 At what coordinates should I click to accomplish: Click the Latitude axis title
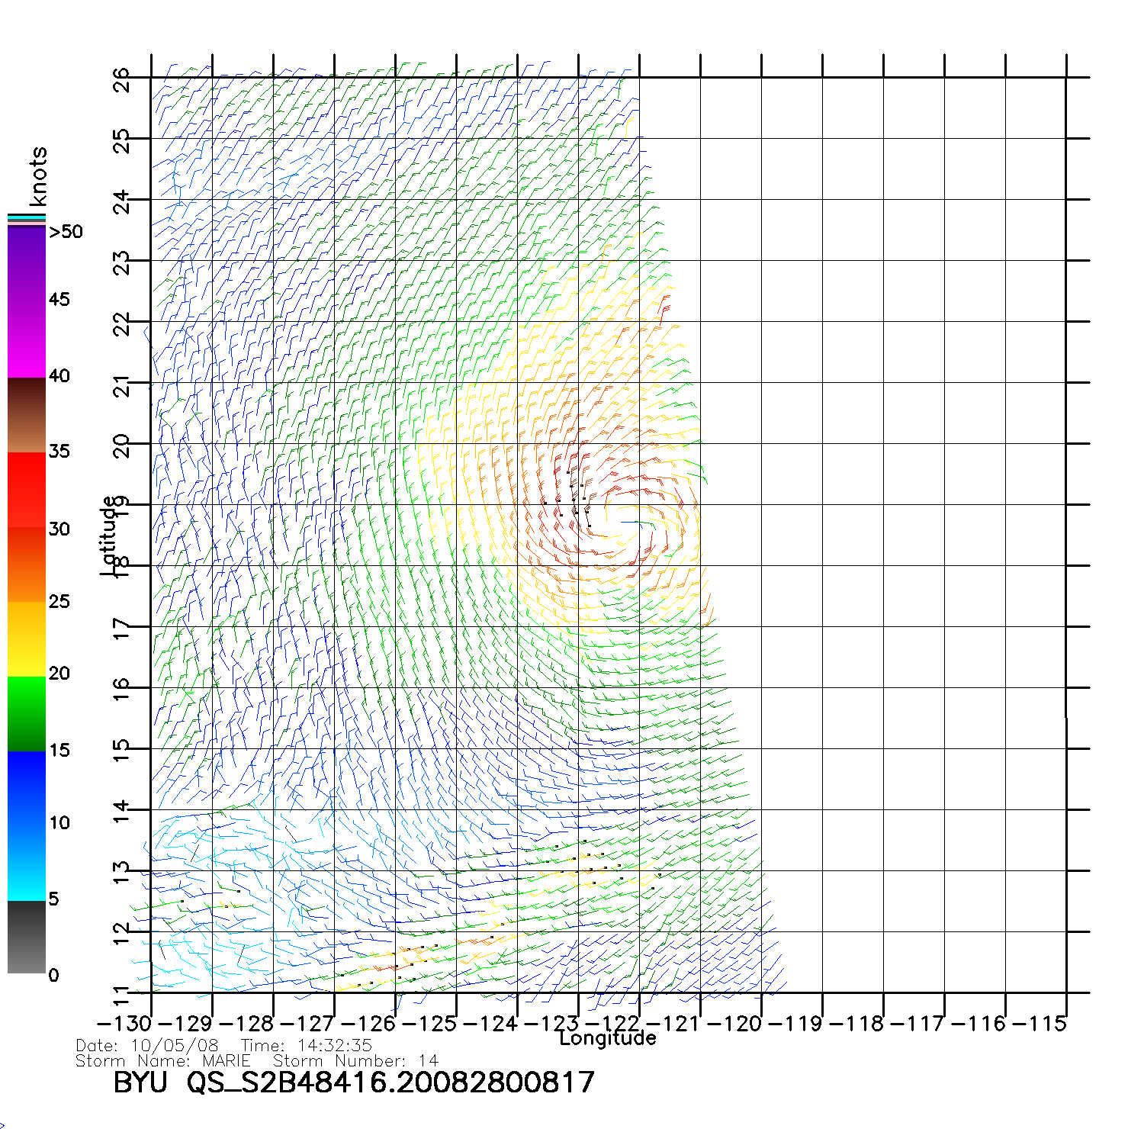point(108,536)
